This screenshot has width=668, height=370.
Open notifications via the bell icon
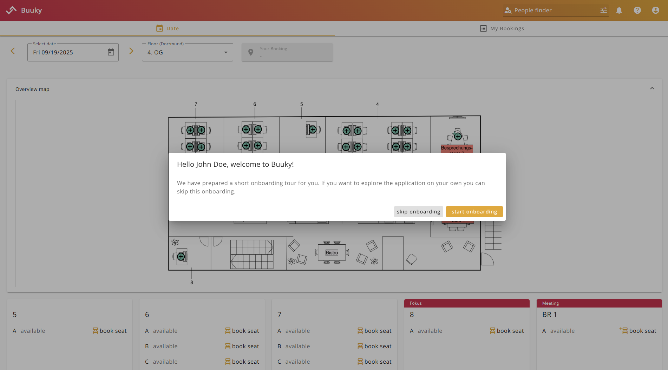tap(619, 10)
